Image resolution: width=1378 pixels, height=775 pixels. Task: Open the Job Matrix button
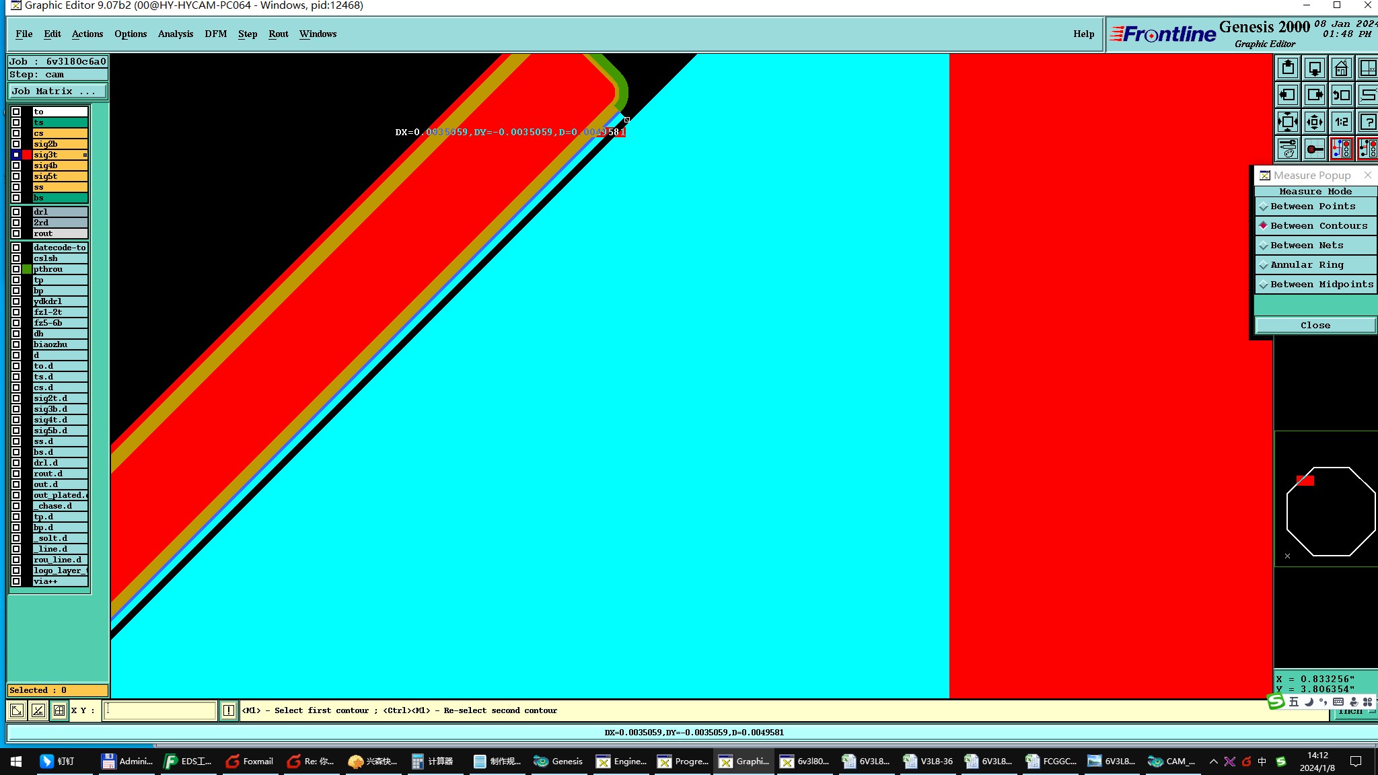coord(57,91)
